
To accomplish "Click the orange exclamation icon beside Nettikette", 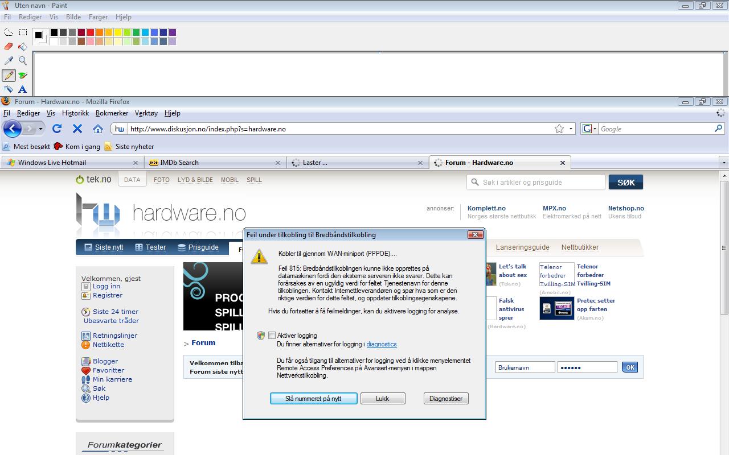I will tap(86, 345).
